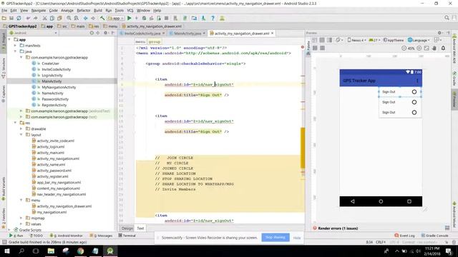Viewport: 458px width, 257px height.
Task: Click AppTheme selector in preview toolbar
Action: (x=394, y=40)
